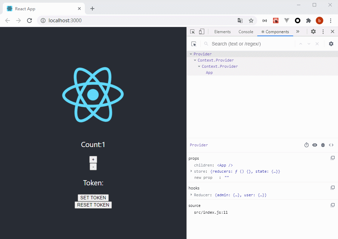Open the red React DevTools extension icon
This screenshot has height=239, width=338.
point(275,21)
